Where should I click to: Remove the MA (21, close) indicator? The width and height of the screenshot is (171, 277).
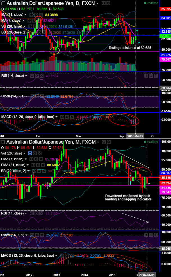40,15
